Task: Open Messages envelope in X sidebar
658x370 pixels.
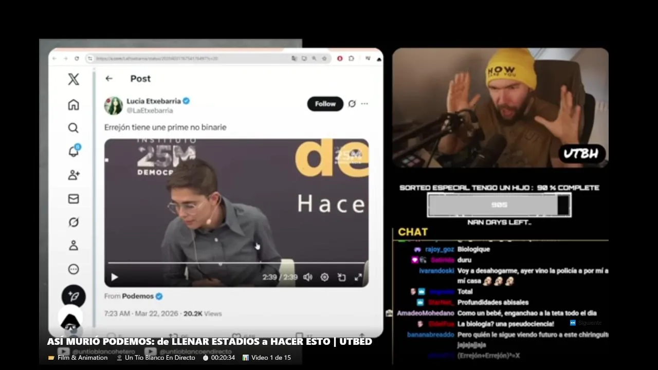Action: 74,199
